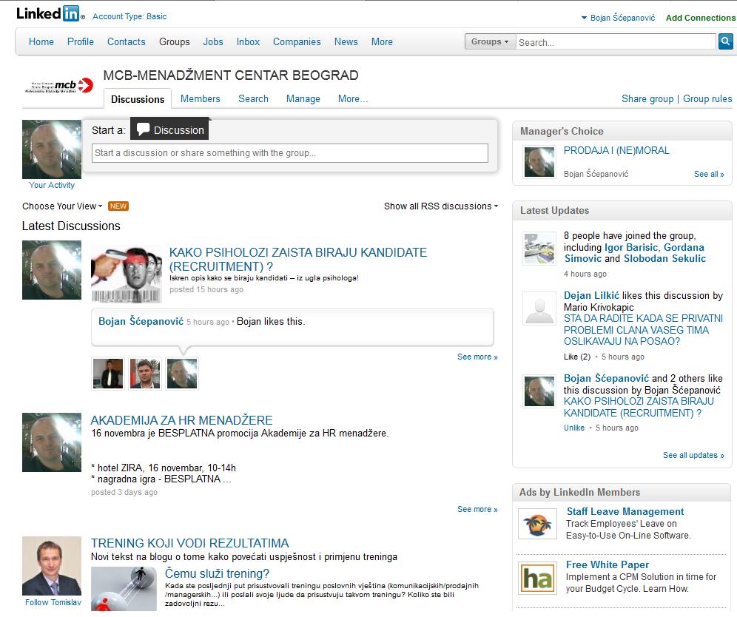
Task: Go to Home in the navigation bar
Action: coord(41,42)
